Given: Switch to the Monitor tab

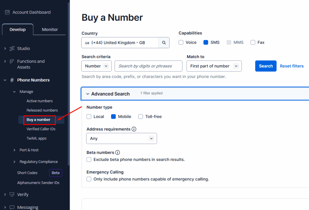Looking at the screenshot, I should [50, 30].
